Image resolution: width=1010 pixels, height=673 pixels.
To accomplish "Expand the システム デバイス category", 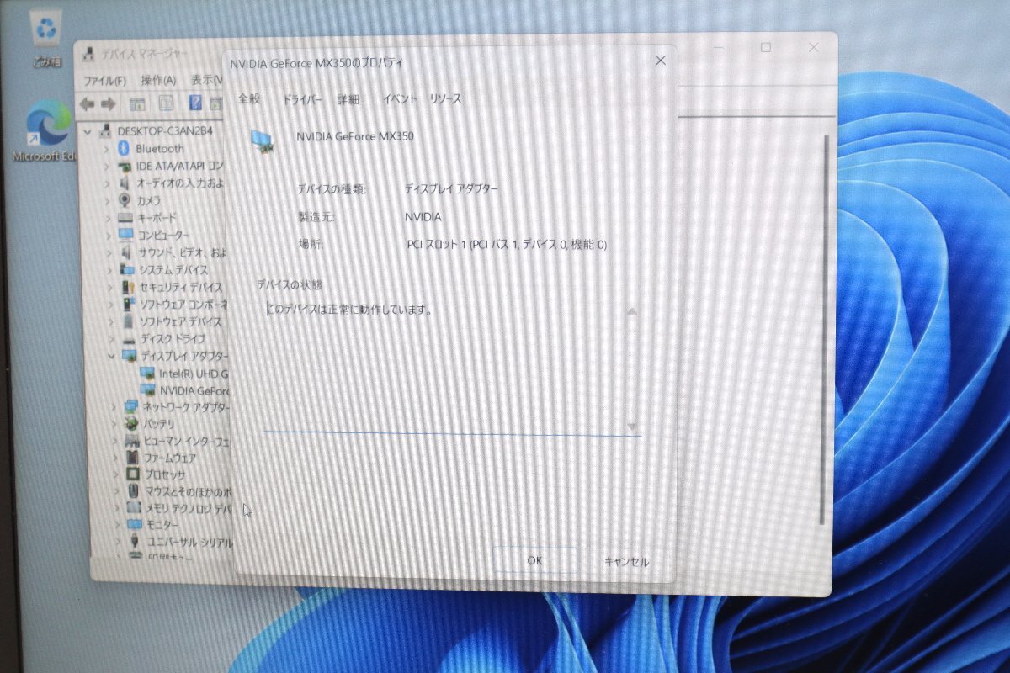I will (x=109, y=270).
